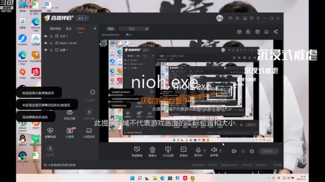Add a 手机投屏 phone cast source
This screenshot has height=182, width=325.
point(168,151)
